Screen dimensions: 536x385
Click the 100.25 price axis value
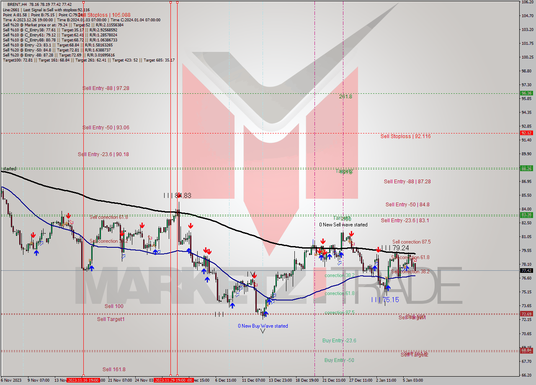(527, 57)
